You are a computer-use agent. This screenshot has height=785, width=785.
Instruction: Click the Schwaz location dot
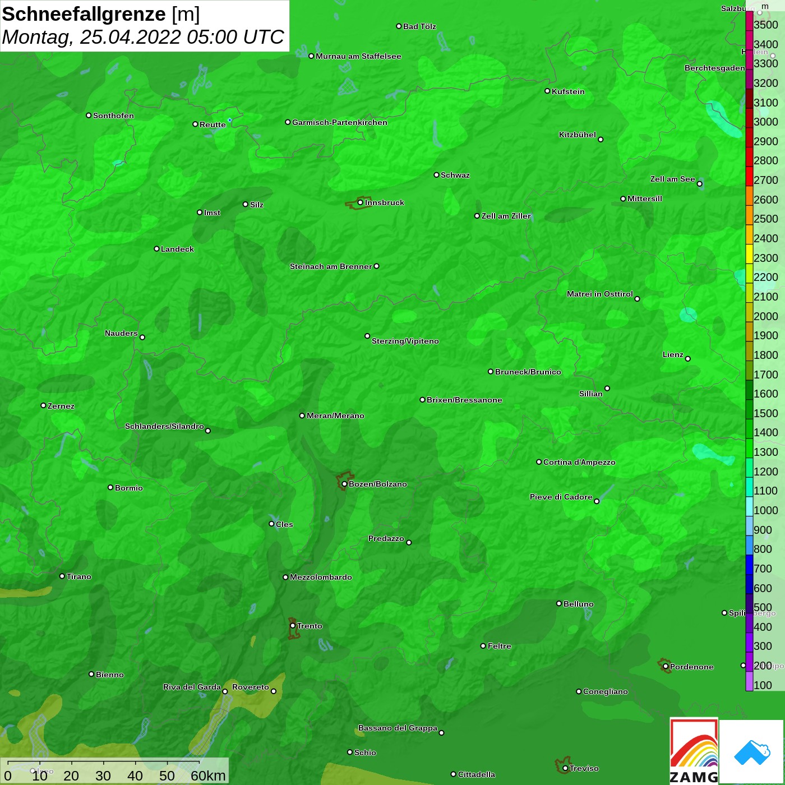click(436, 175)
